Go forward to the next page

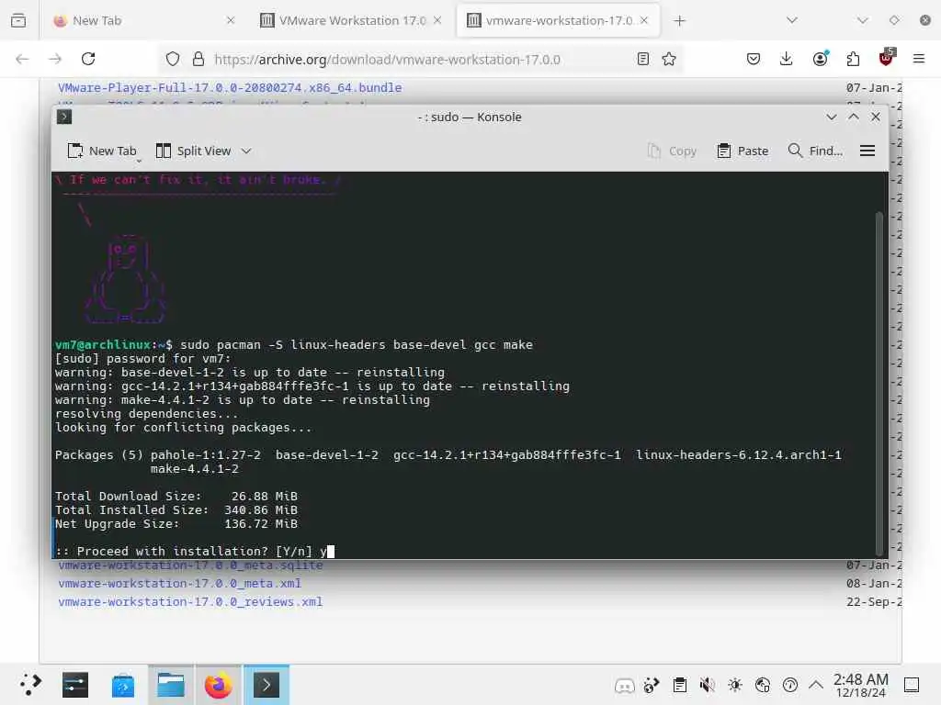tap(55, 59)
